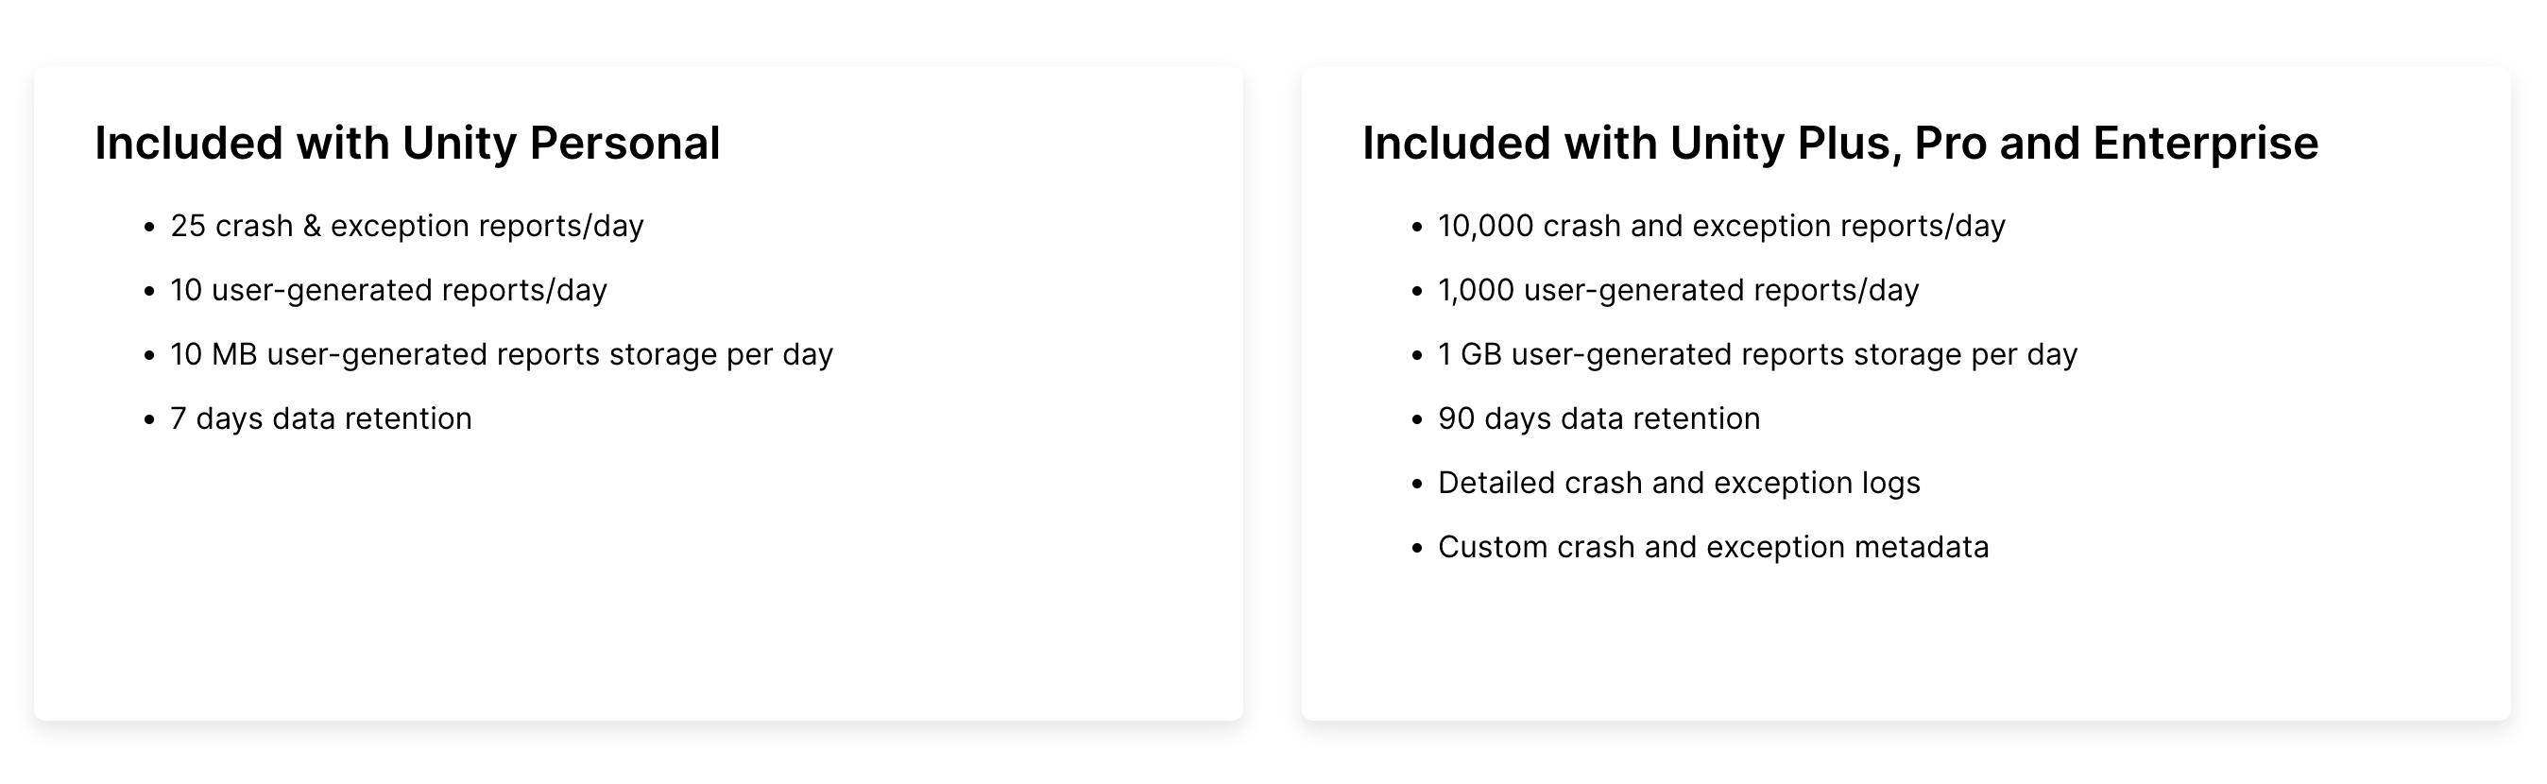Viewport: 2547px width, 784px height.
Task: Click "1 GB user-generated reports storage per day"
Action: [1757, 355]
